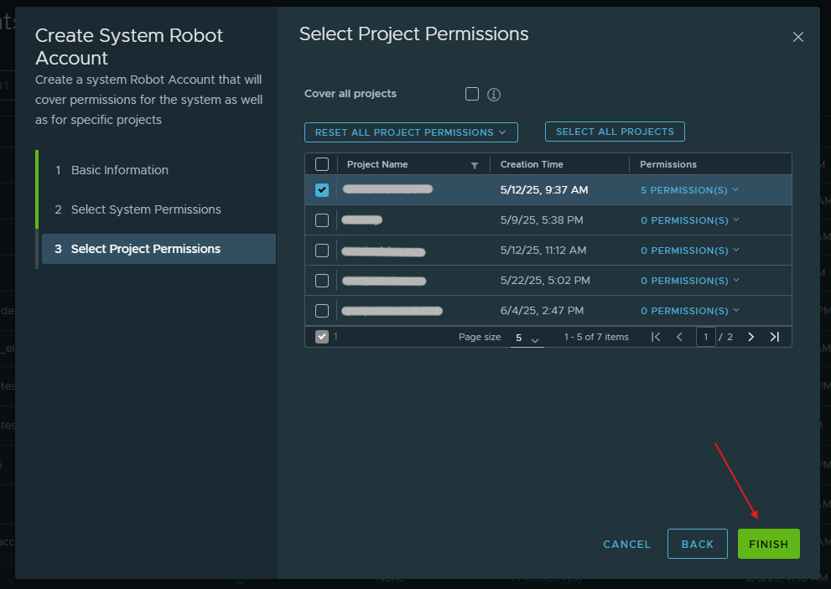Go to the Basic Information step
831x589 pixels.
click(x=120, y=170)
